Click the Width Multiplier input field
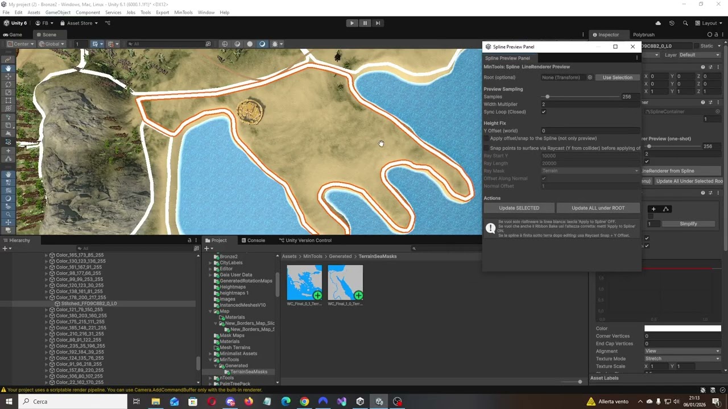 click(590, 105)
